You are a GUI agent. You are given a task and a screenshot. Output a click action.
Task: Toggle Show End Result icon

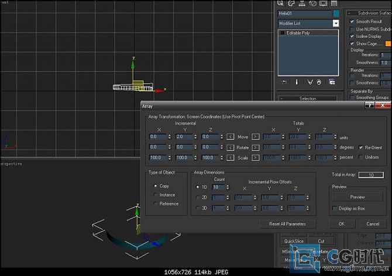297,82
